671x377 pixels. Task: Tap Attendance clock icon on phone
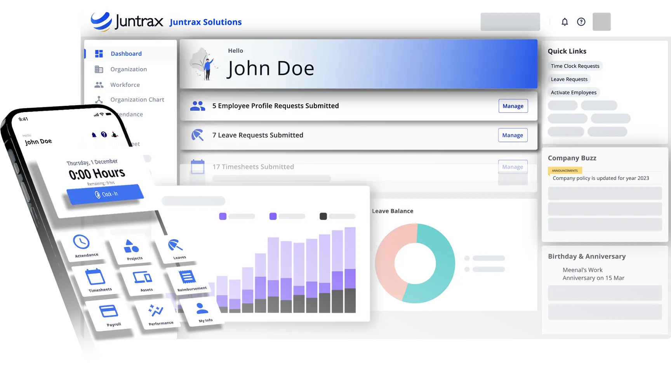81,242
